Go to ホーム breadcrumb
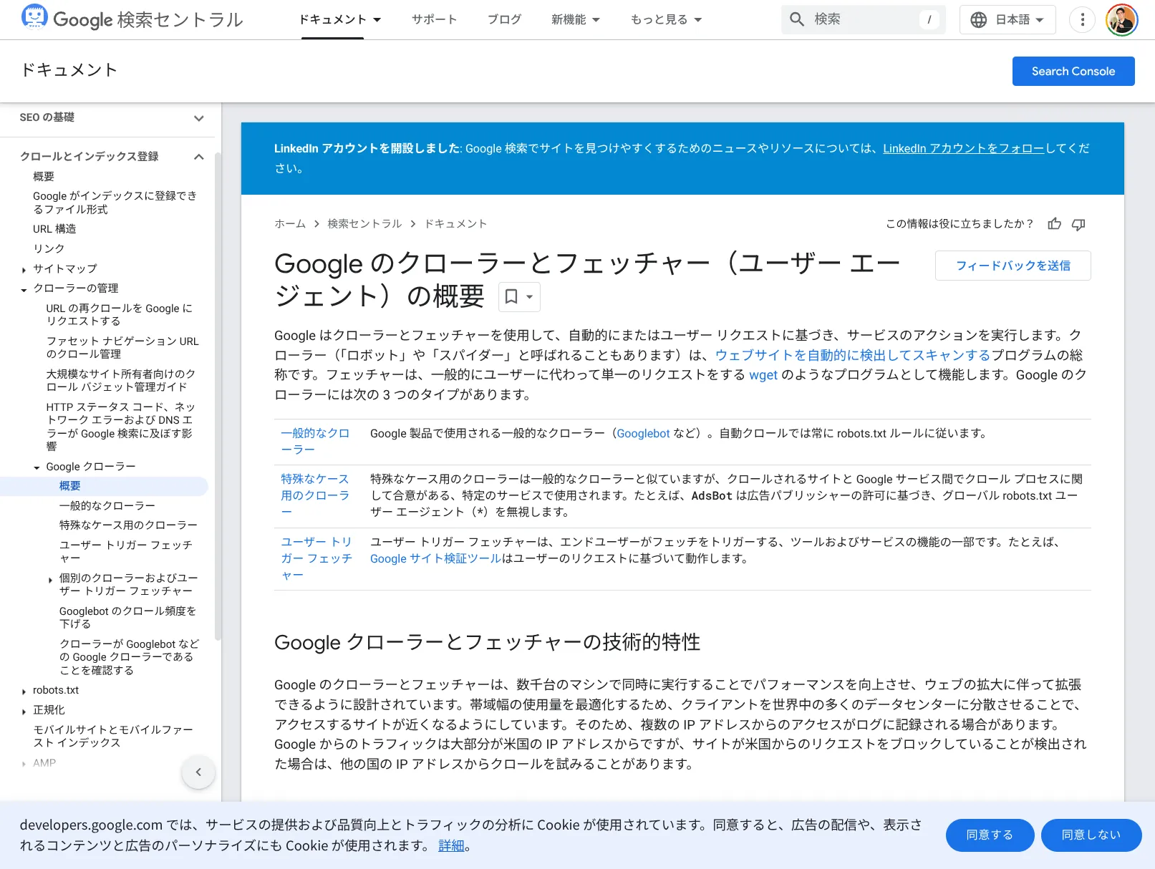 290,224
